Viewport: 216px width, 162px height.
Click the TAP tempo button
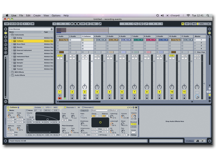tap(7, 24)
